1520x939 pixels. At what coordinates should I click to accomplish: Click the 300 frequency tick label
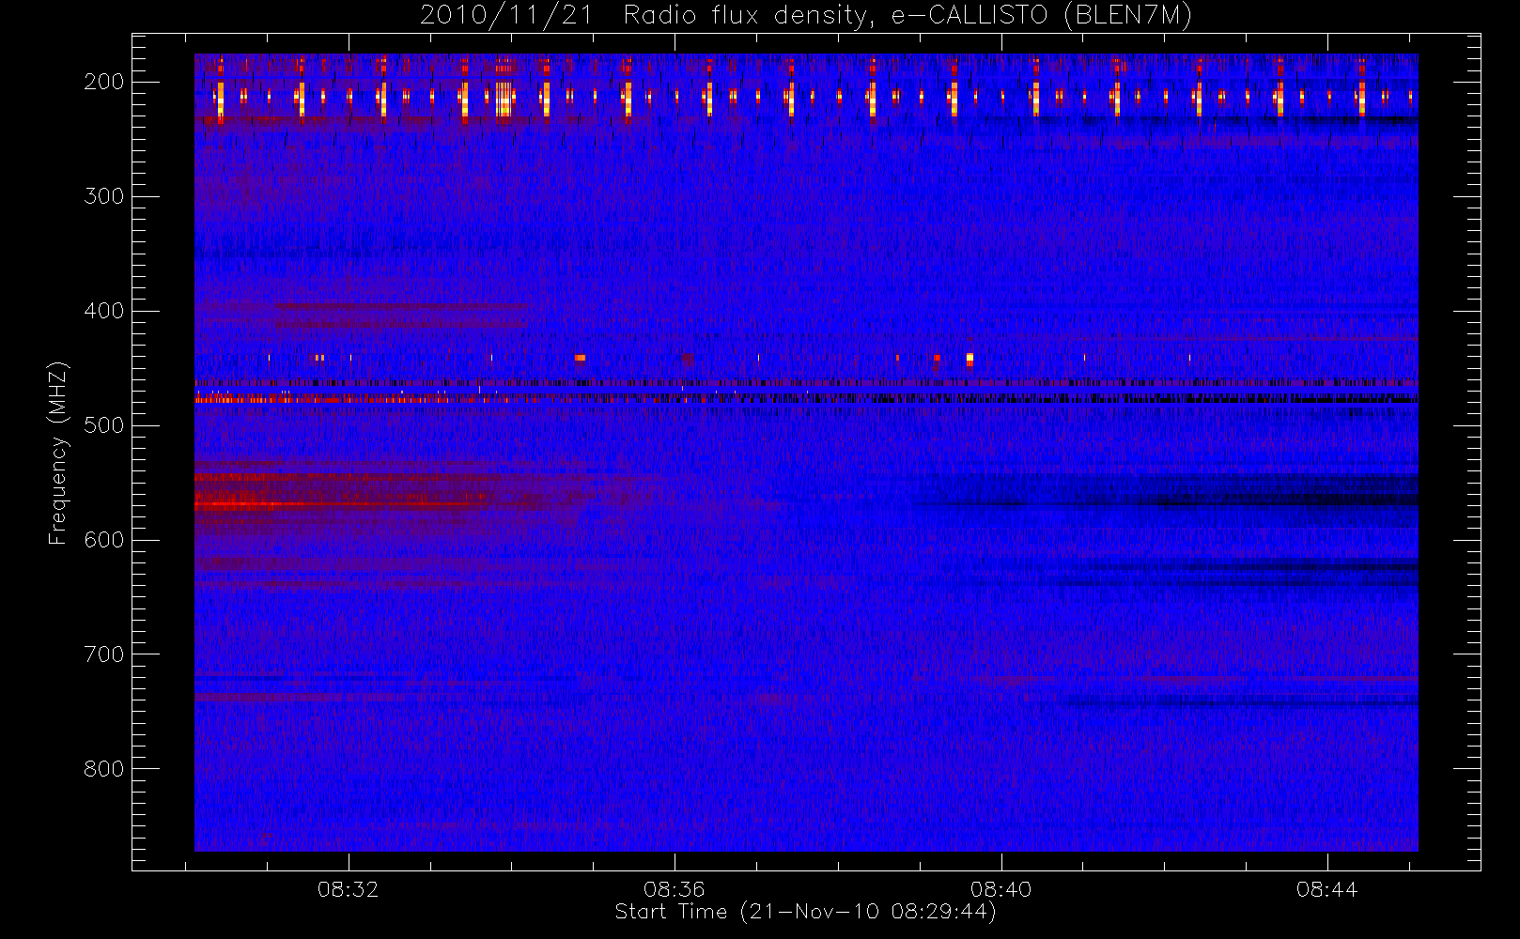[x=104, y=196]
